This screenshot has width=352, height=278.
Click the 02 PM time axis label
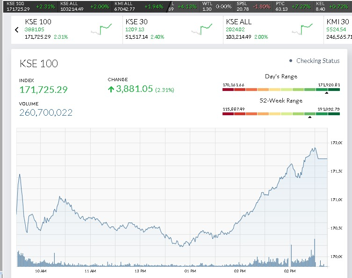tap(240, 271)
